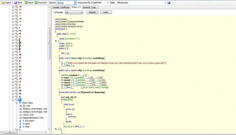
Task: Click the Reload button
Action: tap(92, 12)
